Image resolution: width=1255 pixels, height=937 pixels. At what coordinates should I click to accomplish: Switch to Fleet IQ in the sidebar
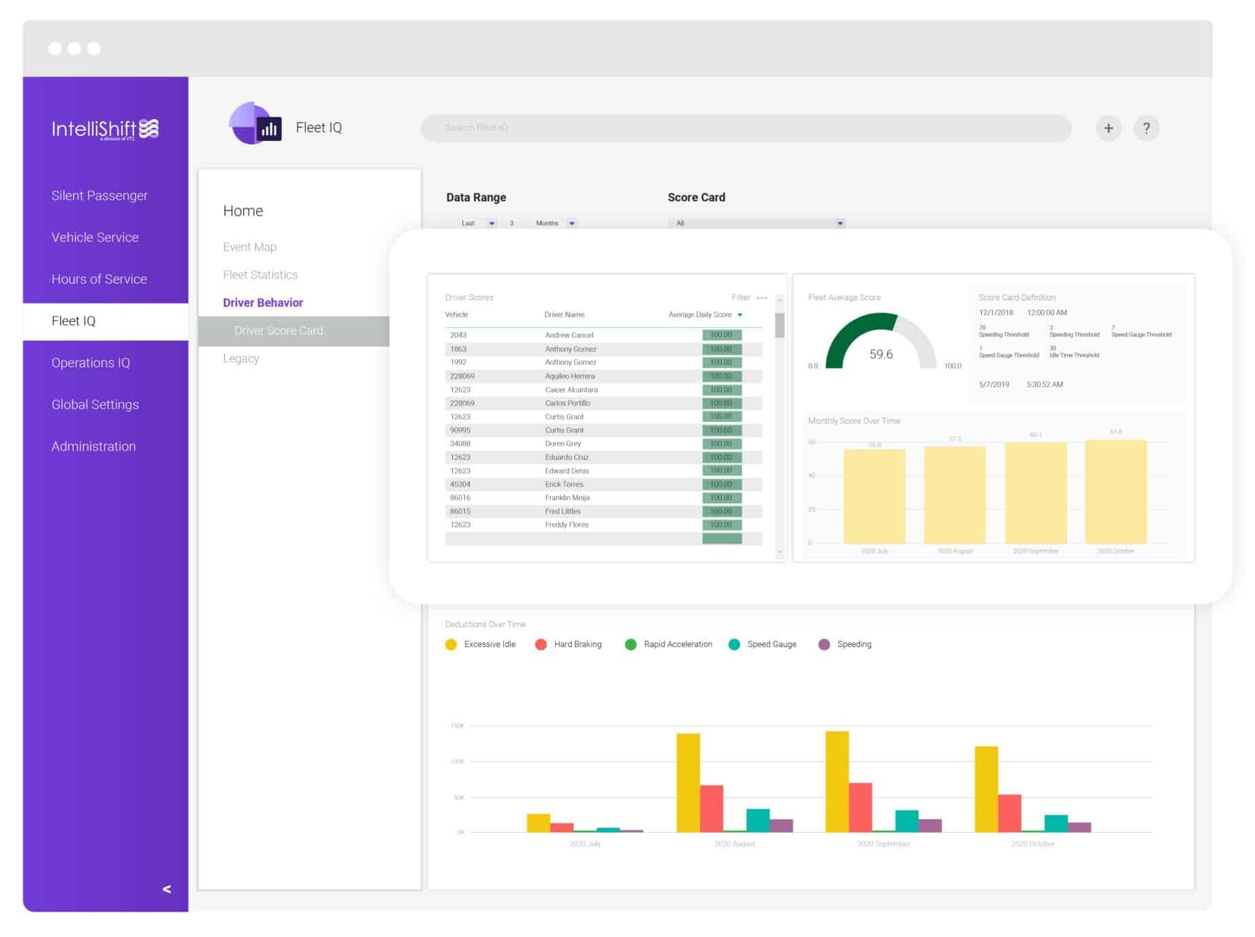(74, 320)
